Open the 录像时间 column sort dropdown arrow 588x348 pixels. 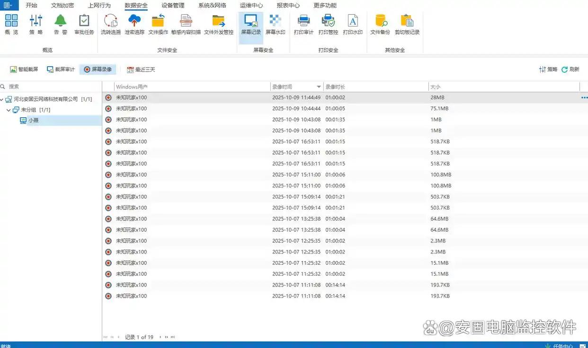pos(319,87)
